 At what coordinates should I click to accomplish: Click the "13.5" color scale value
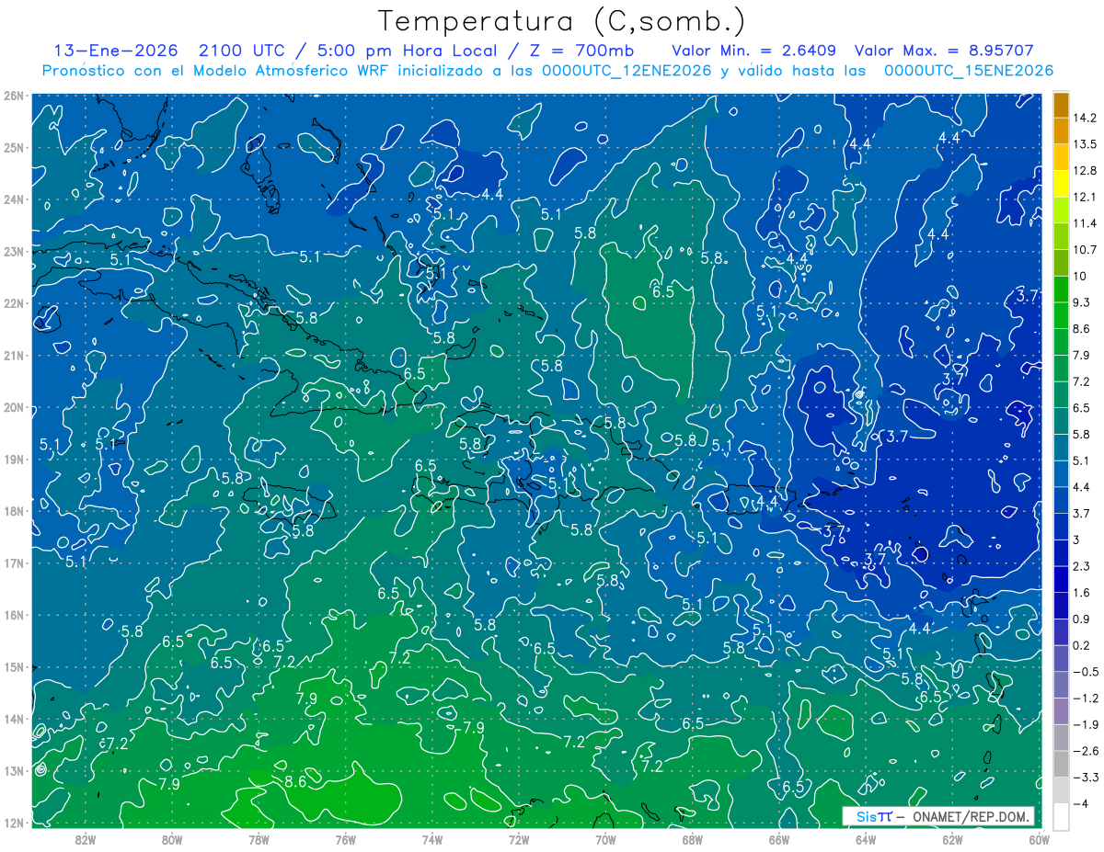pyautogui.click(x=1086, y=144)
